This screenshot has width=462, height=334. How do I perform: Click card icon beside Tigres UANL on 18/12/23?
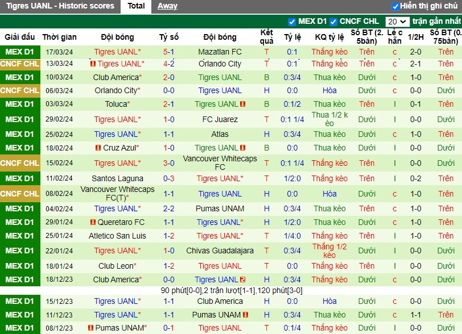point(243,279)
